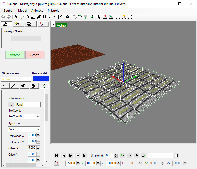
Task: Click the pink Smaž button
Action: coord(35,55)
